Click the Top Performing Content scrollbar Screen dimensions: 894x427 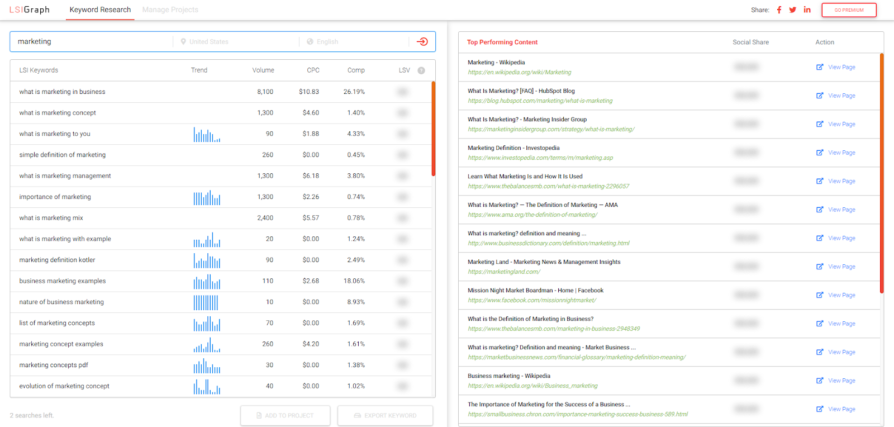882,173
